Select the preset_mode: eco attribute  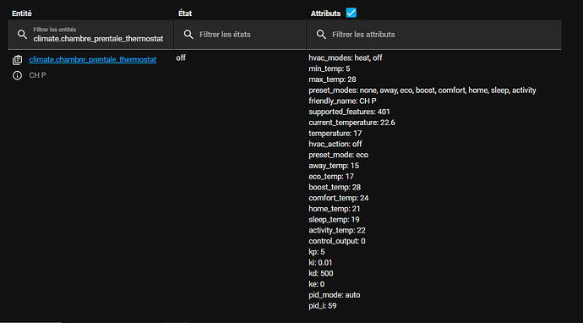point(338,155)
